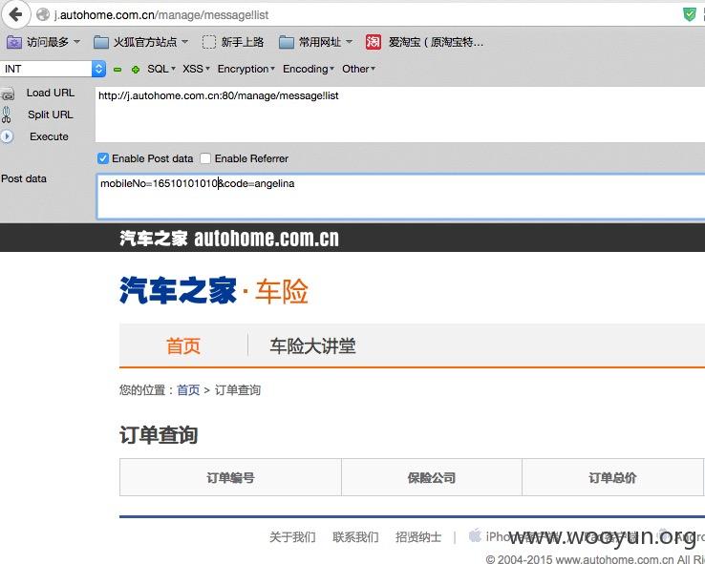Click the Split URL scissors icon
The height and width of the screenshot is (564, 705).
tap(7, 115)
